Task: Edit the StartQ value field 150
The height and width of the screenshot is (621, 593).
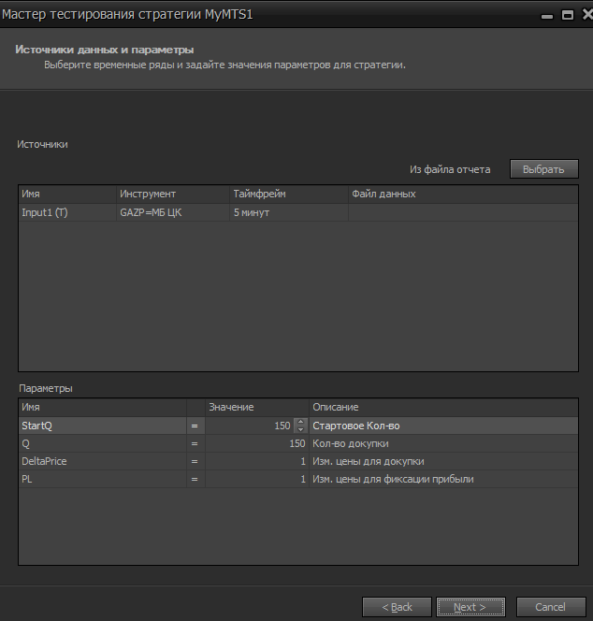Action: pyautogui.click(x=250, y=426)
